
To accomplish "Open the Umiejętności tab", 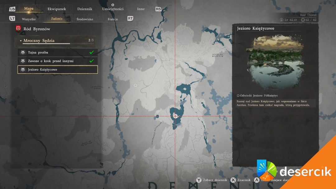I will click(113, 9).
